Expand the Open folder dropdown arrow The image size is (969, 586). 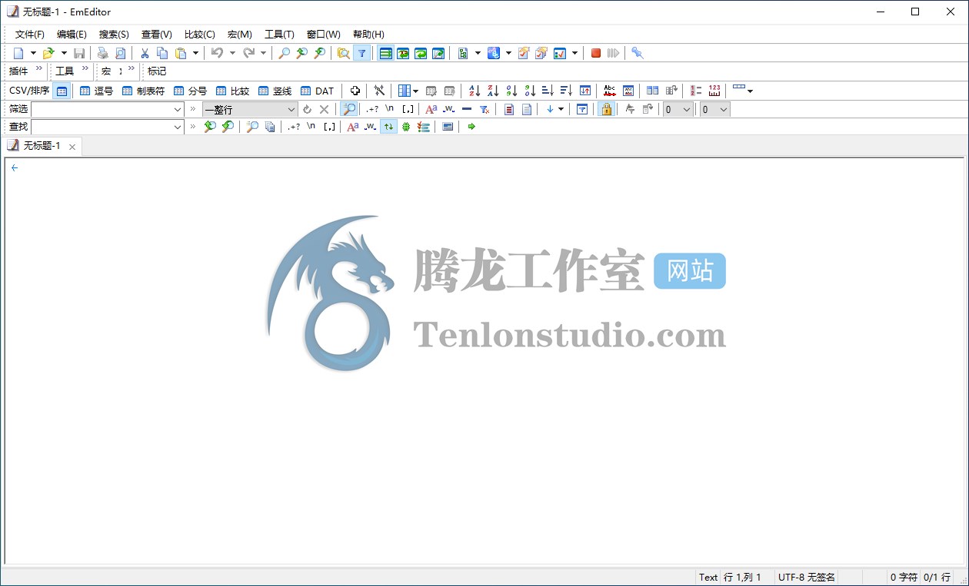(64, 53)
